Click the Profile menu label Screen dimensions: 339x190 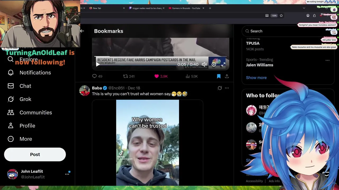point(27,126)
